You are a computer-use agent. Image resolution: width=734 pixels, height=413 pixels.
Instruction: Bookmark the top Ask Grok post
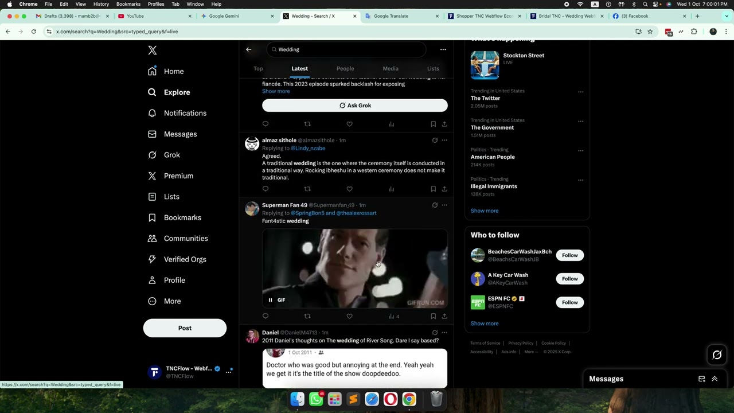(433, 124)
